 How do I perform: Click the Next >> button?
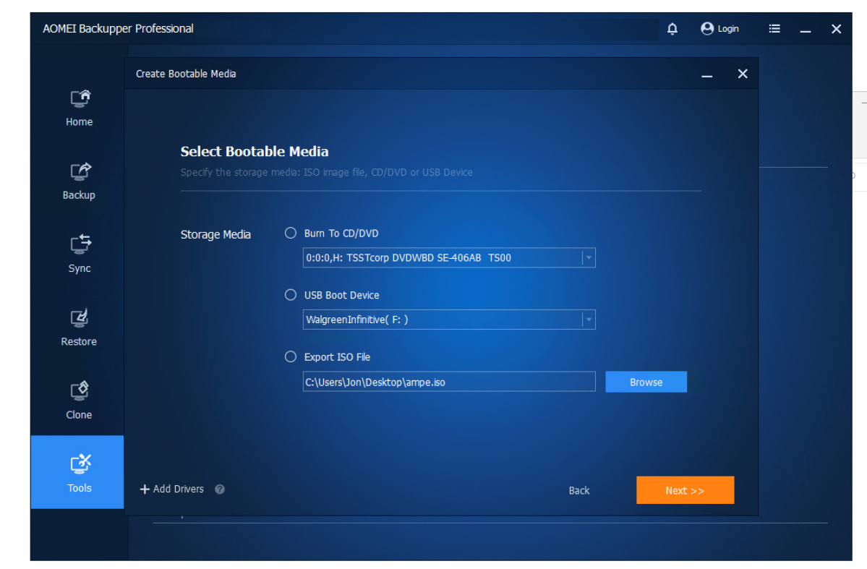click(x=685, y=490)
